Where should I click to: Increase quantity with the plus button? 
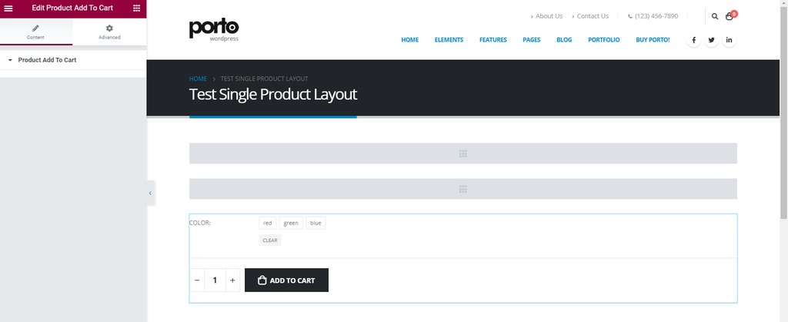[x=232, y=281]
